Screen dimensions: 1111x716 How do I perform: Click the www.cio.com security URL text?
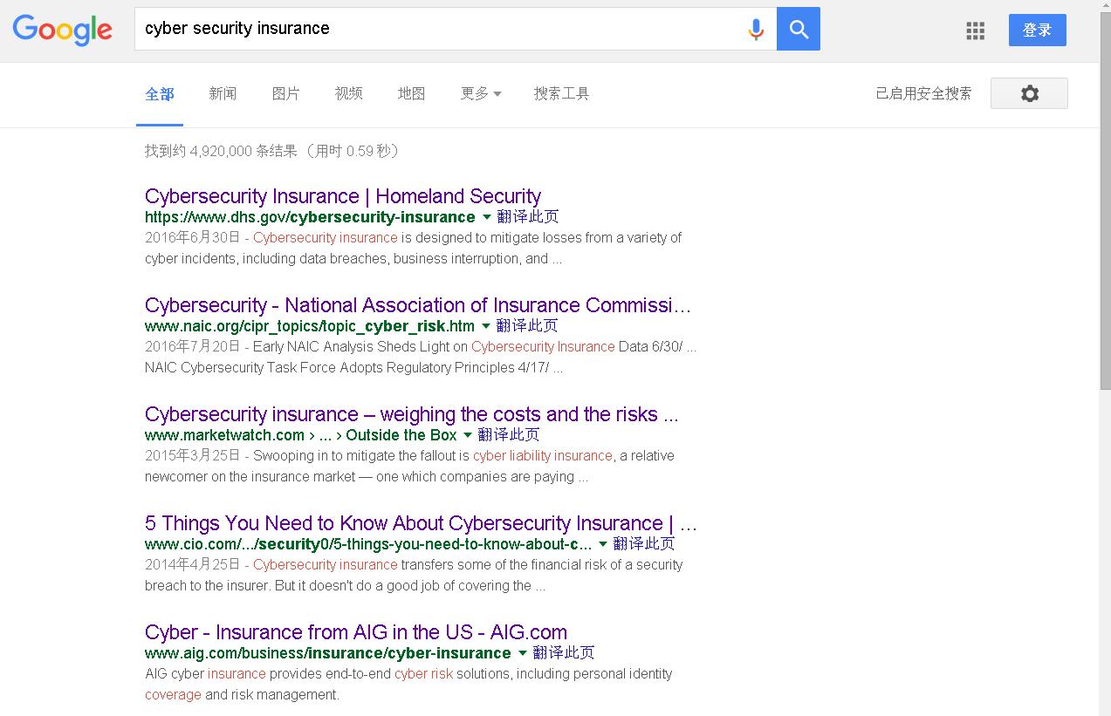pos(368,544)
